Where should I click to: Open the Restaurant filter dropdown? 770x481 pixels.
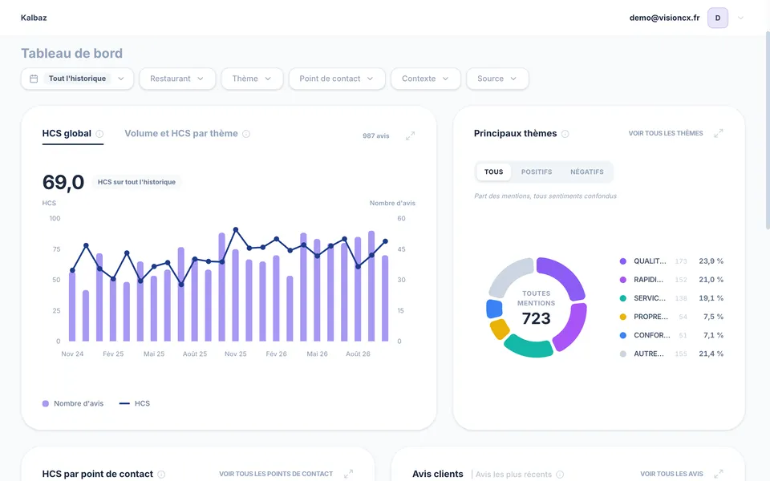click(177, 79)
